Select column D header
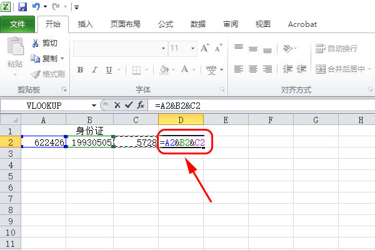 tap(181, 119)
